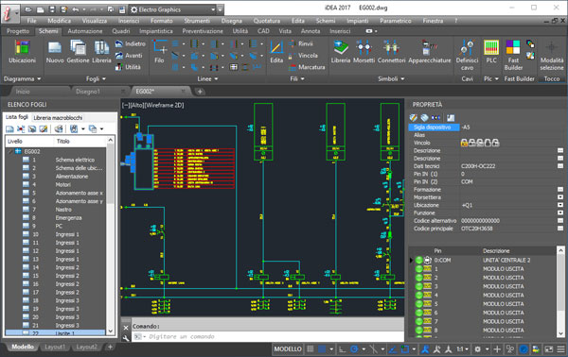Image resolution: width=568 pixels, height=357 pixels.
Task: Switch to the Automazione ribbon tab
Action: click(85, 31)
